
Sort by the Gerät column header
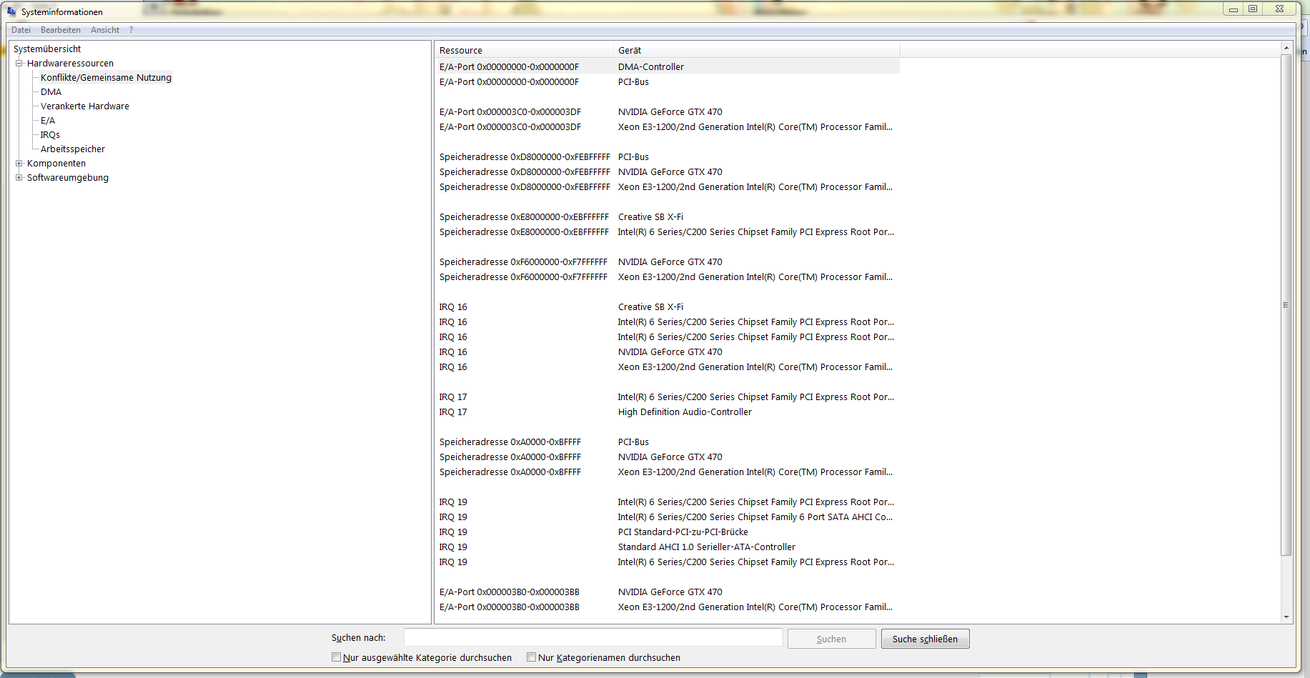(756, 50)
